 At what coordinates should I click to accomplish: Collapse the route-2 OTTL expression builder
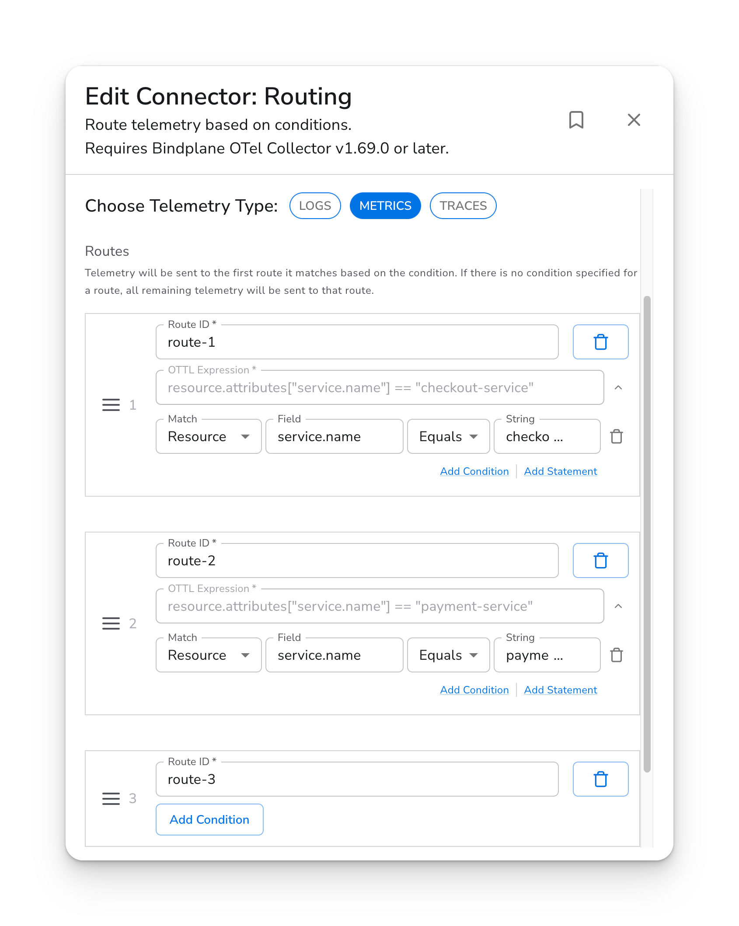coord(618,606)
